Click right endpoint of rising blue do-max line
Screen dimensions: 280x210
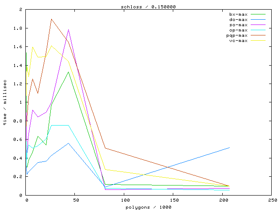pyautogui.click(x=230, y=147)
